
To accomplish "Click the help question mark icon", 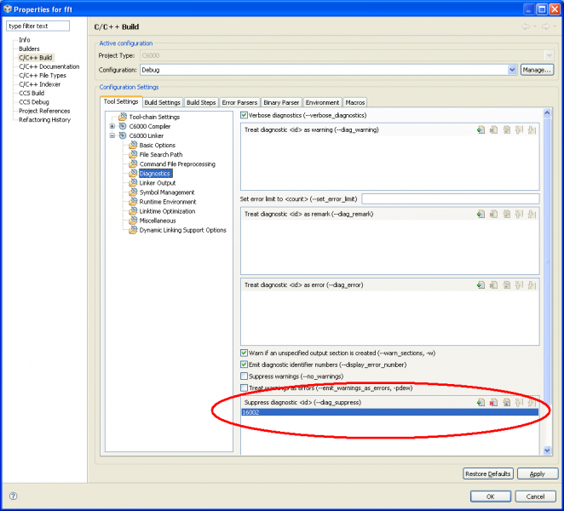I will [x=13, y=496].
